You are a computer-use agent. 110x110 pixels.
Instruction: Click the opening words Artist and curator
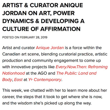click(x=19, y=48)
